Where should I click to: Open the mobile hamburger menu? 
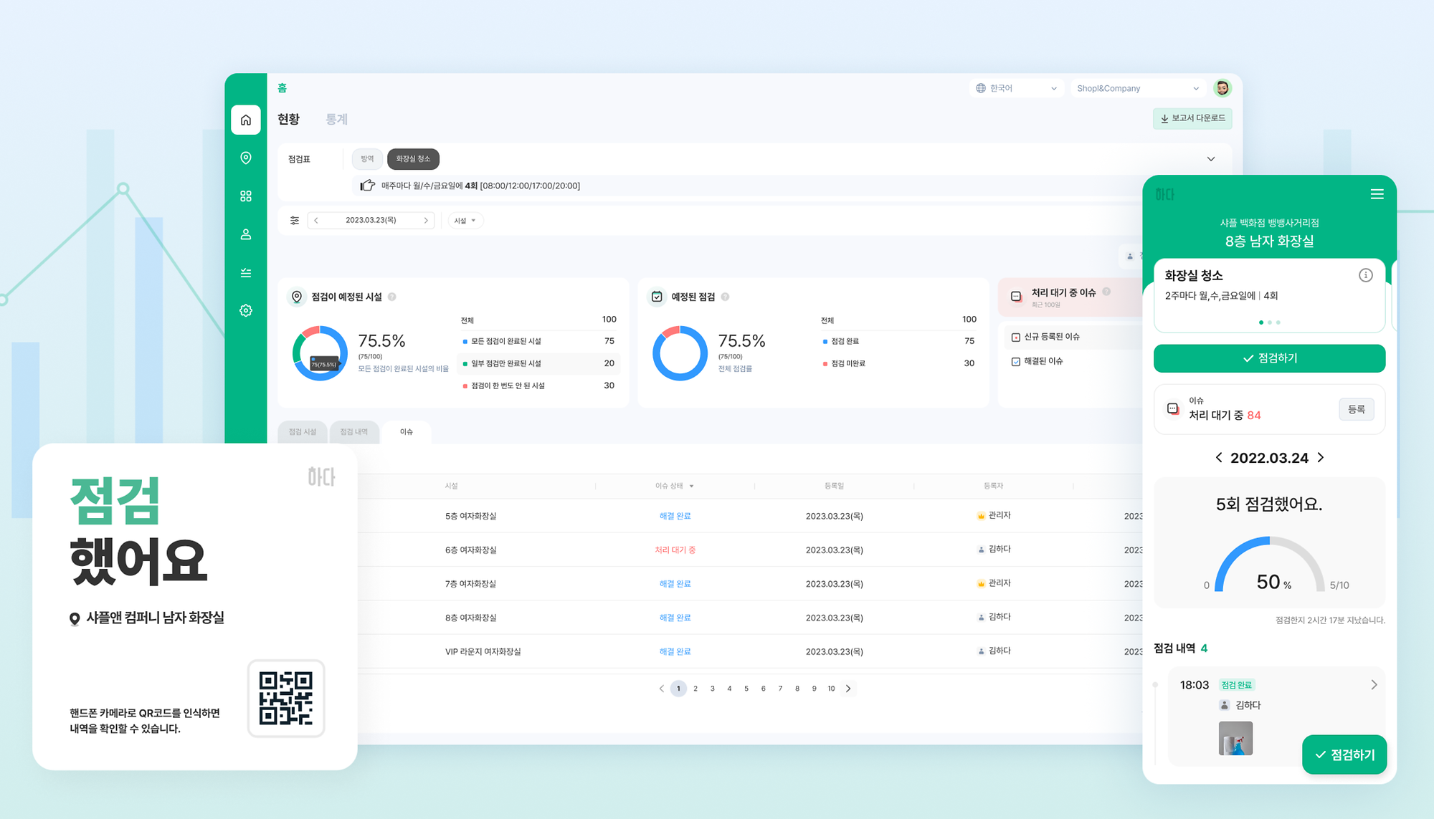[x=1377, y=194]
